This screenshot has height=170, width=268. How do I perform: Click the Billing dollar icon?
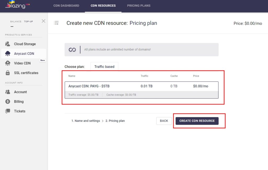click(7, 101)
